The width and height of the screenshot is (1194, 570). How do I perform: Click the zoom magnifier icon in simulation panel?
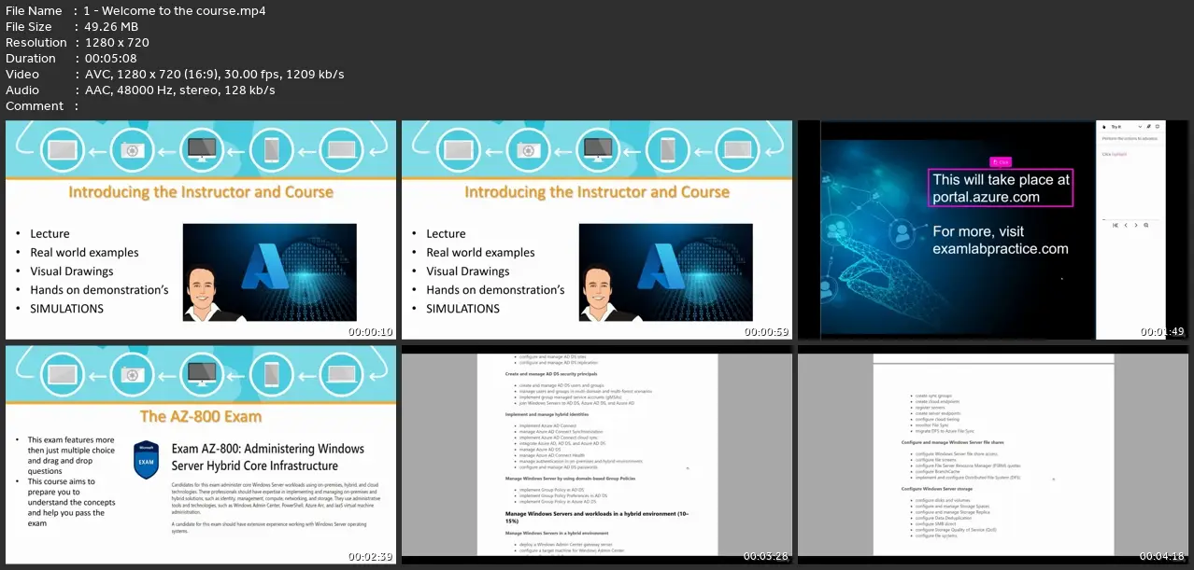coord(1146,225)
